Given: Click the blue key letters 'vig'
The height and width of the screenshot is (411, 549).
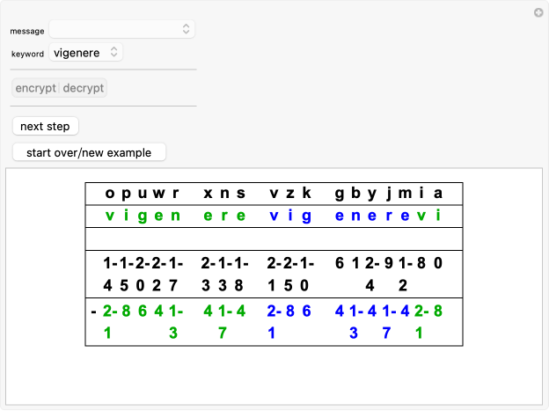Looking at the screenshot, I should pos(289,217).
